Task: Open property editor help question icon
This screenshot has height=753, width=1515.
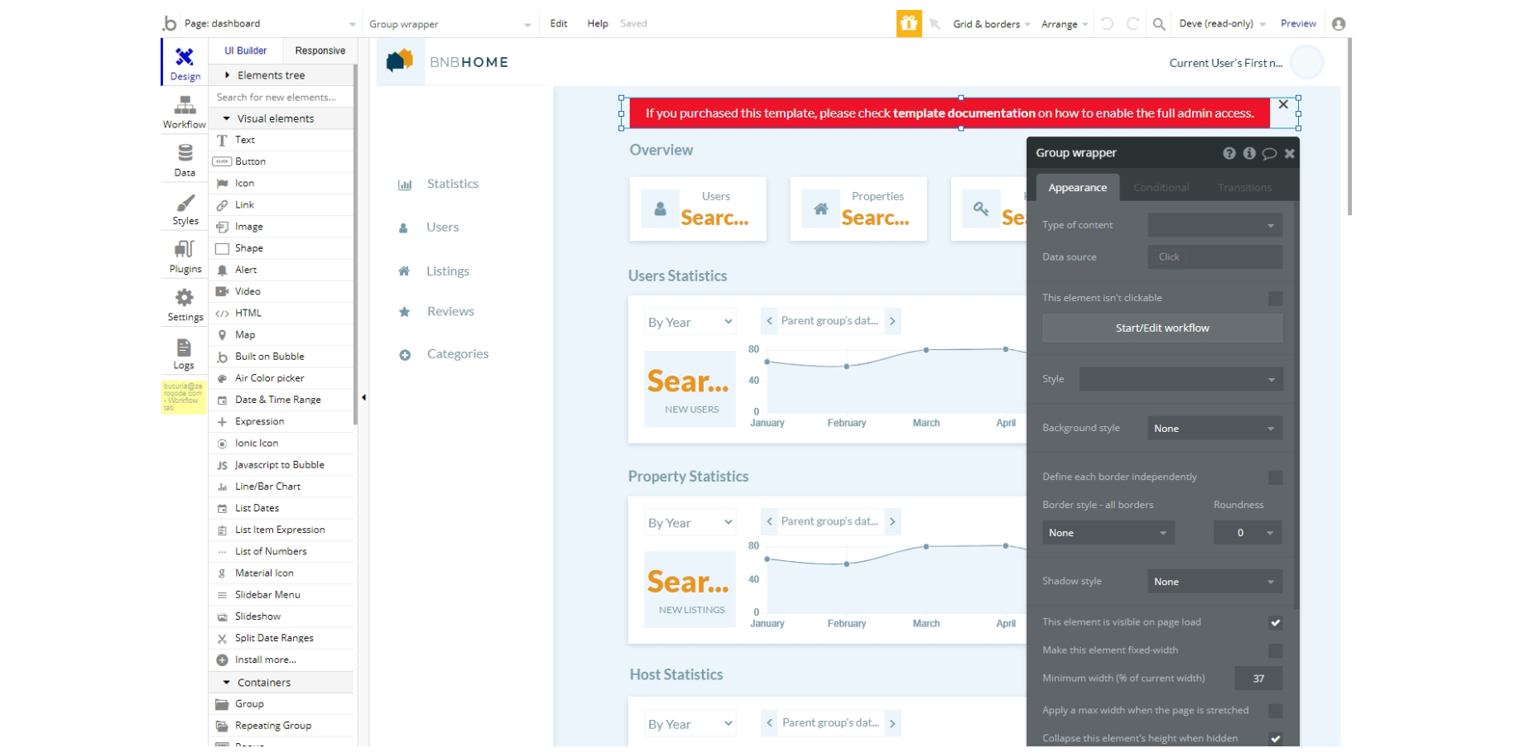Action: [x=1229, y=153]
